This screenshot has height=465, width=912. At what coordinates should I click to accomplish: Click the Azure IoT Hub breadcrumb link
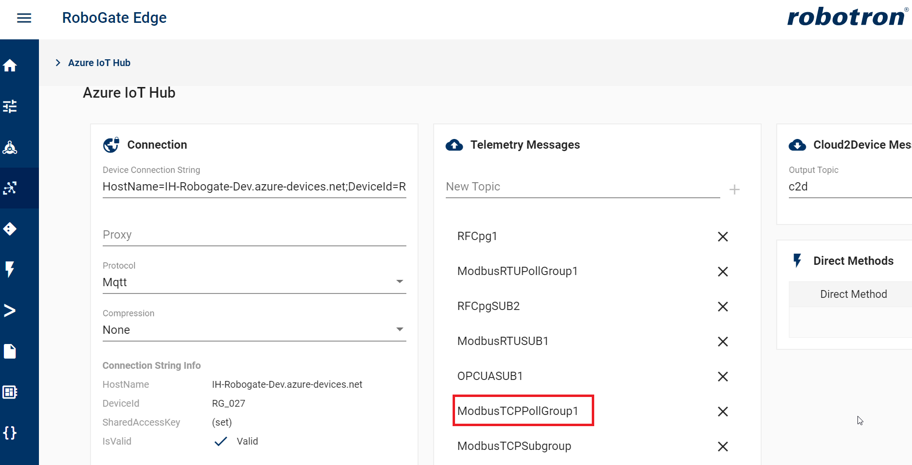pos(99,63)
